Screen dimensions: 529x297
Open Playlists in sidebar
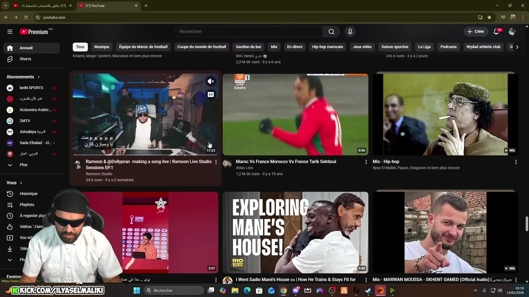[x=31, y=205]
